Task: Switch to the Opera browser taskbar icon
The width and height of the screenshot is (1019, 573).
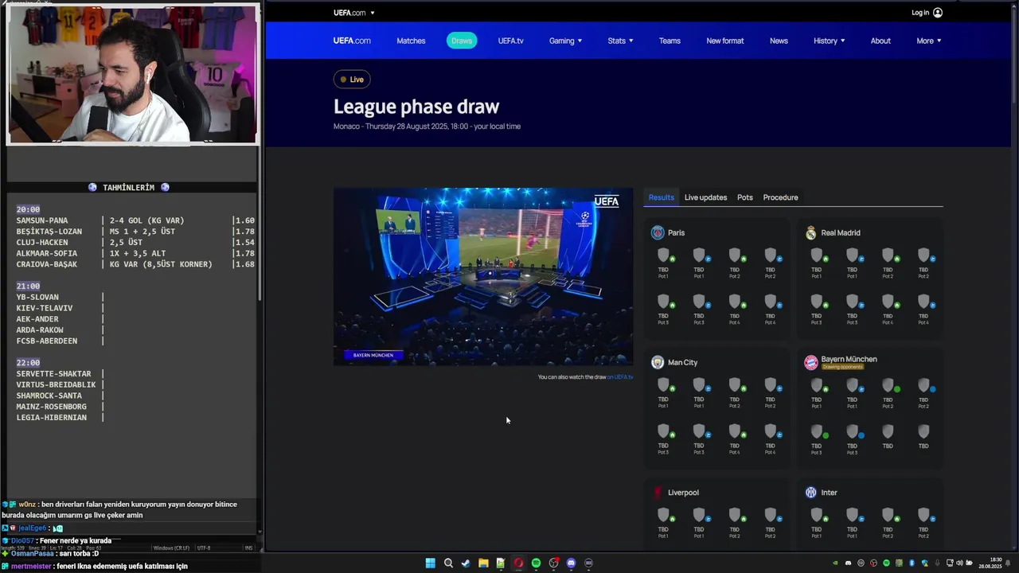Action: (x=518, y=563)
